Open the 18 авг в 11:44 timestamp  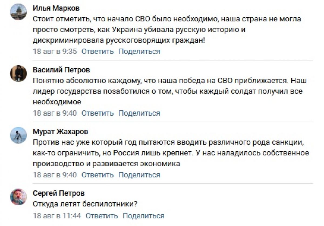click(x=57, y=216)
